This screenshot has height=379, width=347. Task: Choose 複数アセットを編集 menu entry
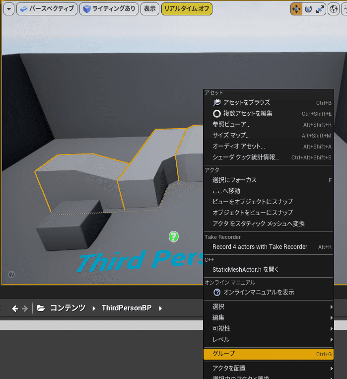269,114
